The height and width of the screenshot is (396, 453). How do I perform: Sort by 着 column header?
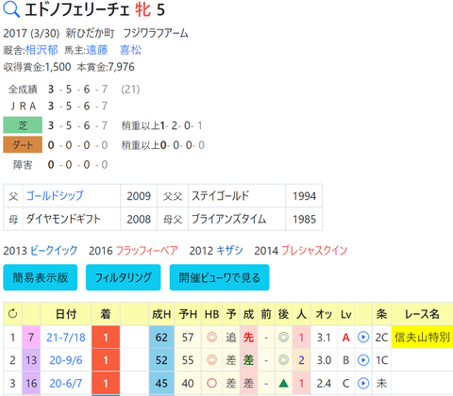click(106, 314)
